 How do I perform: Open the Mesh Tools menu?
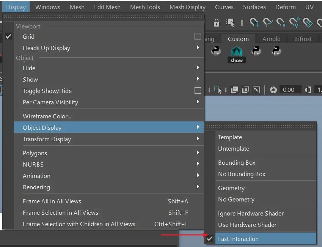pyautogui.click(x=145, y=7)
